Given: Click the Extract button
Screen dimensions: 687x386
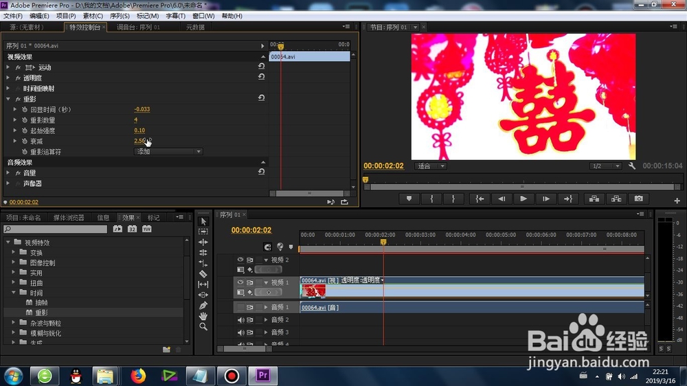Looking at the screenshot, I should (616, 199).
